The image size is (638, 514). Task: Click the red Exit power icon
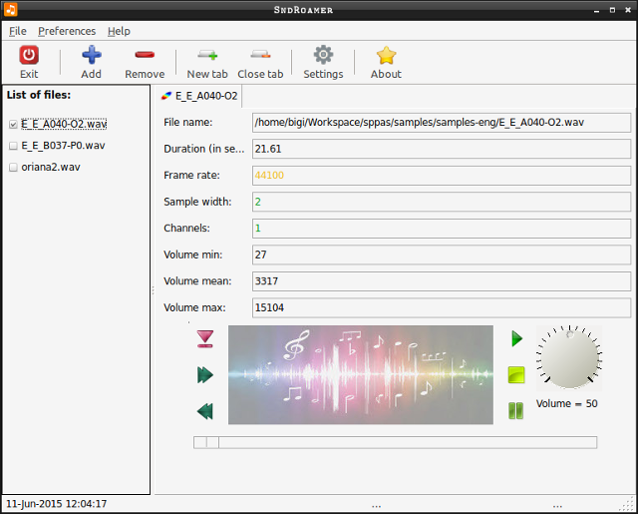coord(29,55)
